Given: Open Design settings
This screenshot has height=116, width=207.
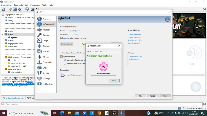Looking at the screenshot, I should (46, 41).
